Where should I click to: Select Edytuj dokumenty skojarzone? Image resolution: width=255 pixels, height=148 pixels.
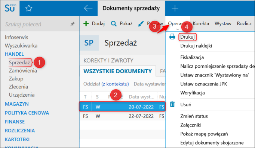tap(212, 143)
